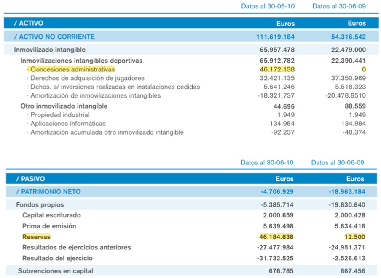Click the 'Resultado del ejercicio' row label
The width and height of the screenshot is (381, 278).
coord(57,258)
